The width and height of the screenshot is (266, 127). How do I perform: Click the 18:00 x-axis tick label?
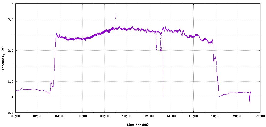215,116
